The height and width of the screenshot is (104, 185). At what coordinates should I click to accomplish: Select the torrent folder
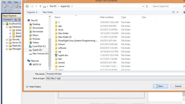click(61, 63)
